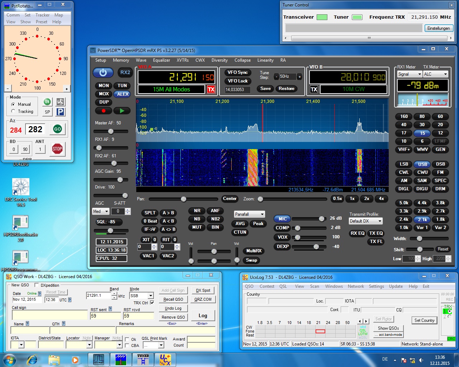Click the PowerSDR power on/off icon
This screenshot has height=367, width=459.
[x=103, y=72]
